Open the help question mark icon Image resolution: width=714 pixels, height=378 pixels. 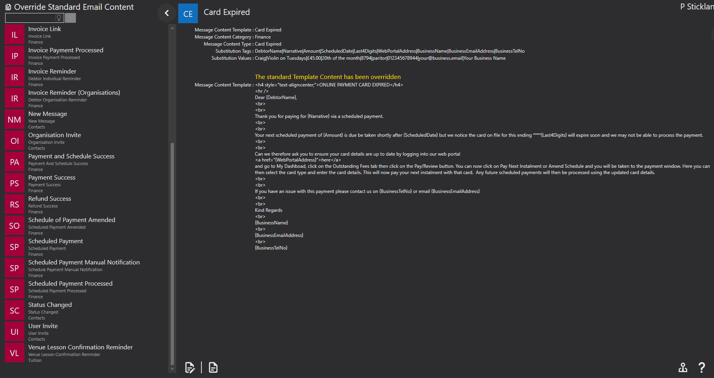701,367
